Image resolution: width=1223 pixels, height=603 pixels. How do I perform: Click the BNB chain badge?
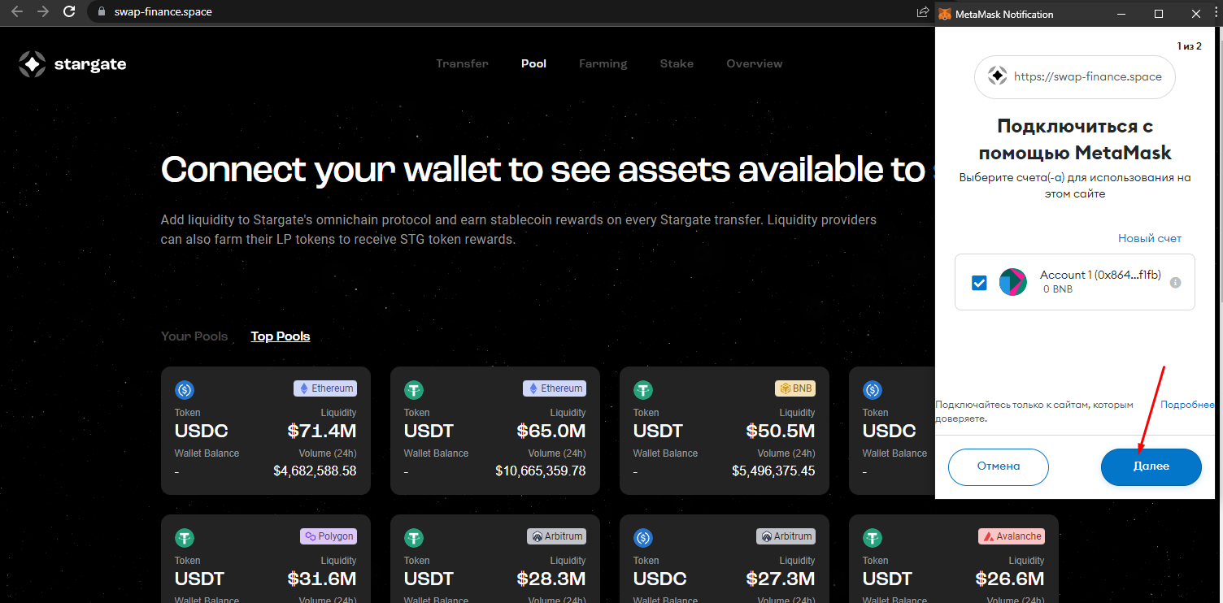point(795,388)
